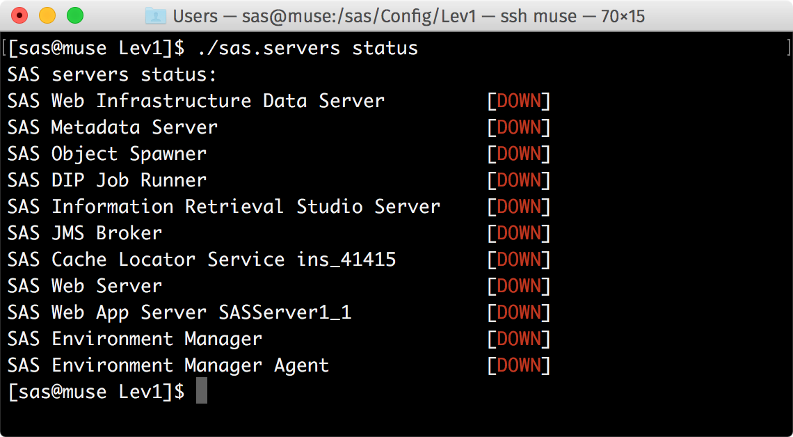Image resolution: width=793 pixels, height=437 pixels.
Task: Click the folder proxy icon in title bar
Action: pyautogui.click(x=154, y=15)
